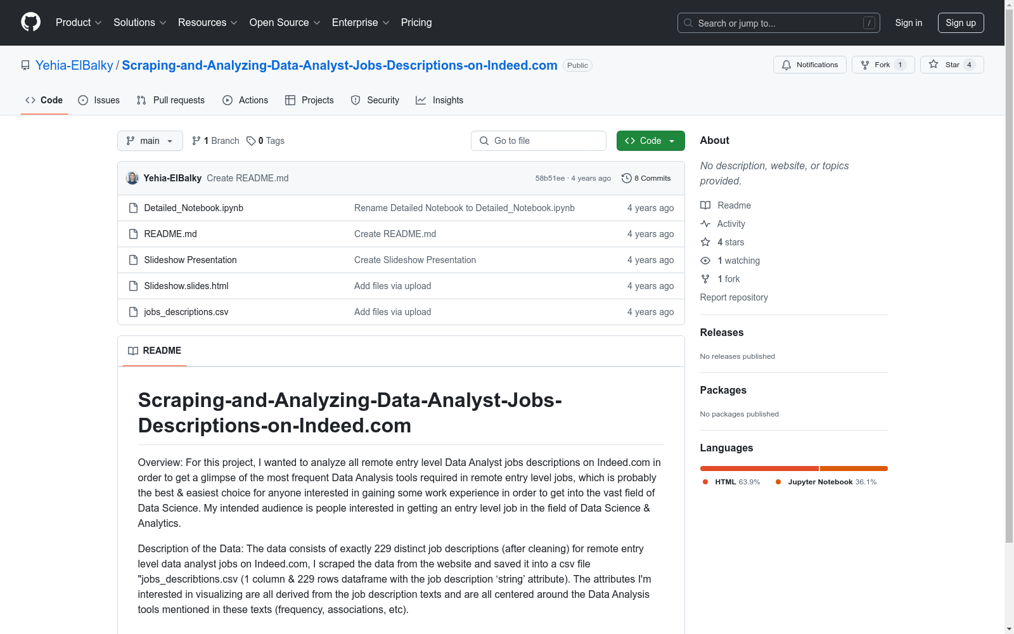Expand the Enterprise menu
1014x634 pixels.
[x=361, y=22]
